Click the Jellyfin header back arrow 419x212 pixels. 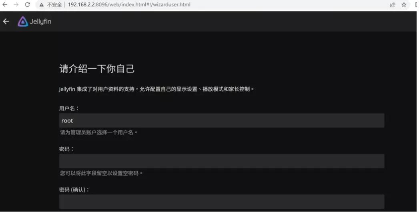coord(6,21)
